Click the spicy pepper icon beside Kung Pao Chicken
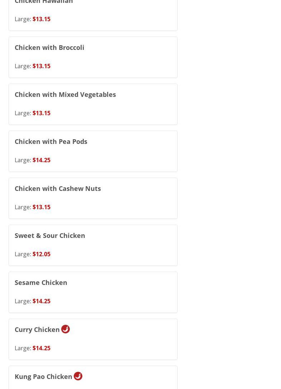Viewport: 281px width, 389px height. pyautogui.click(x=78, y=376)
